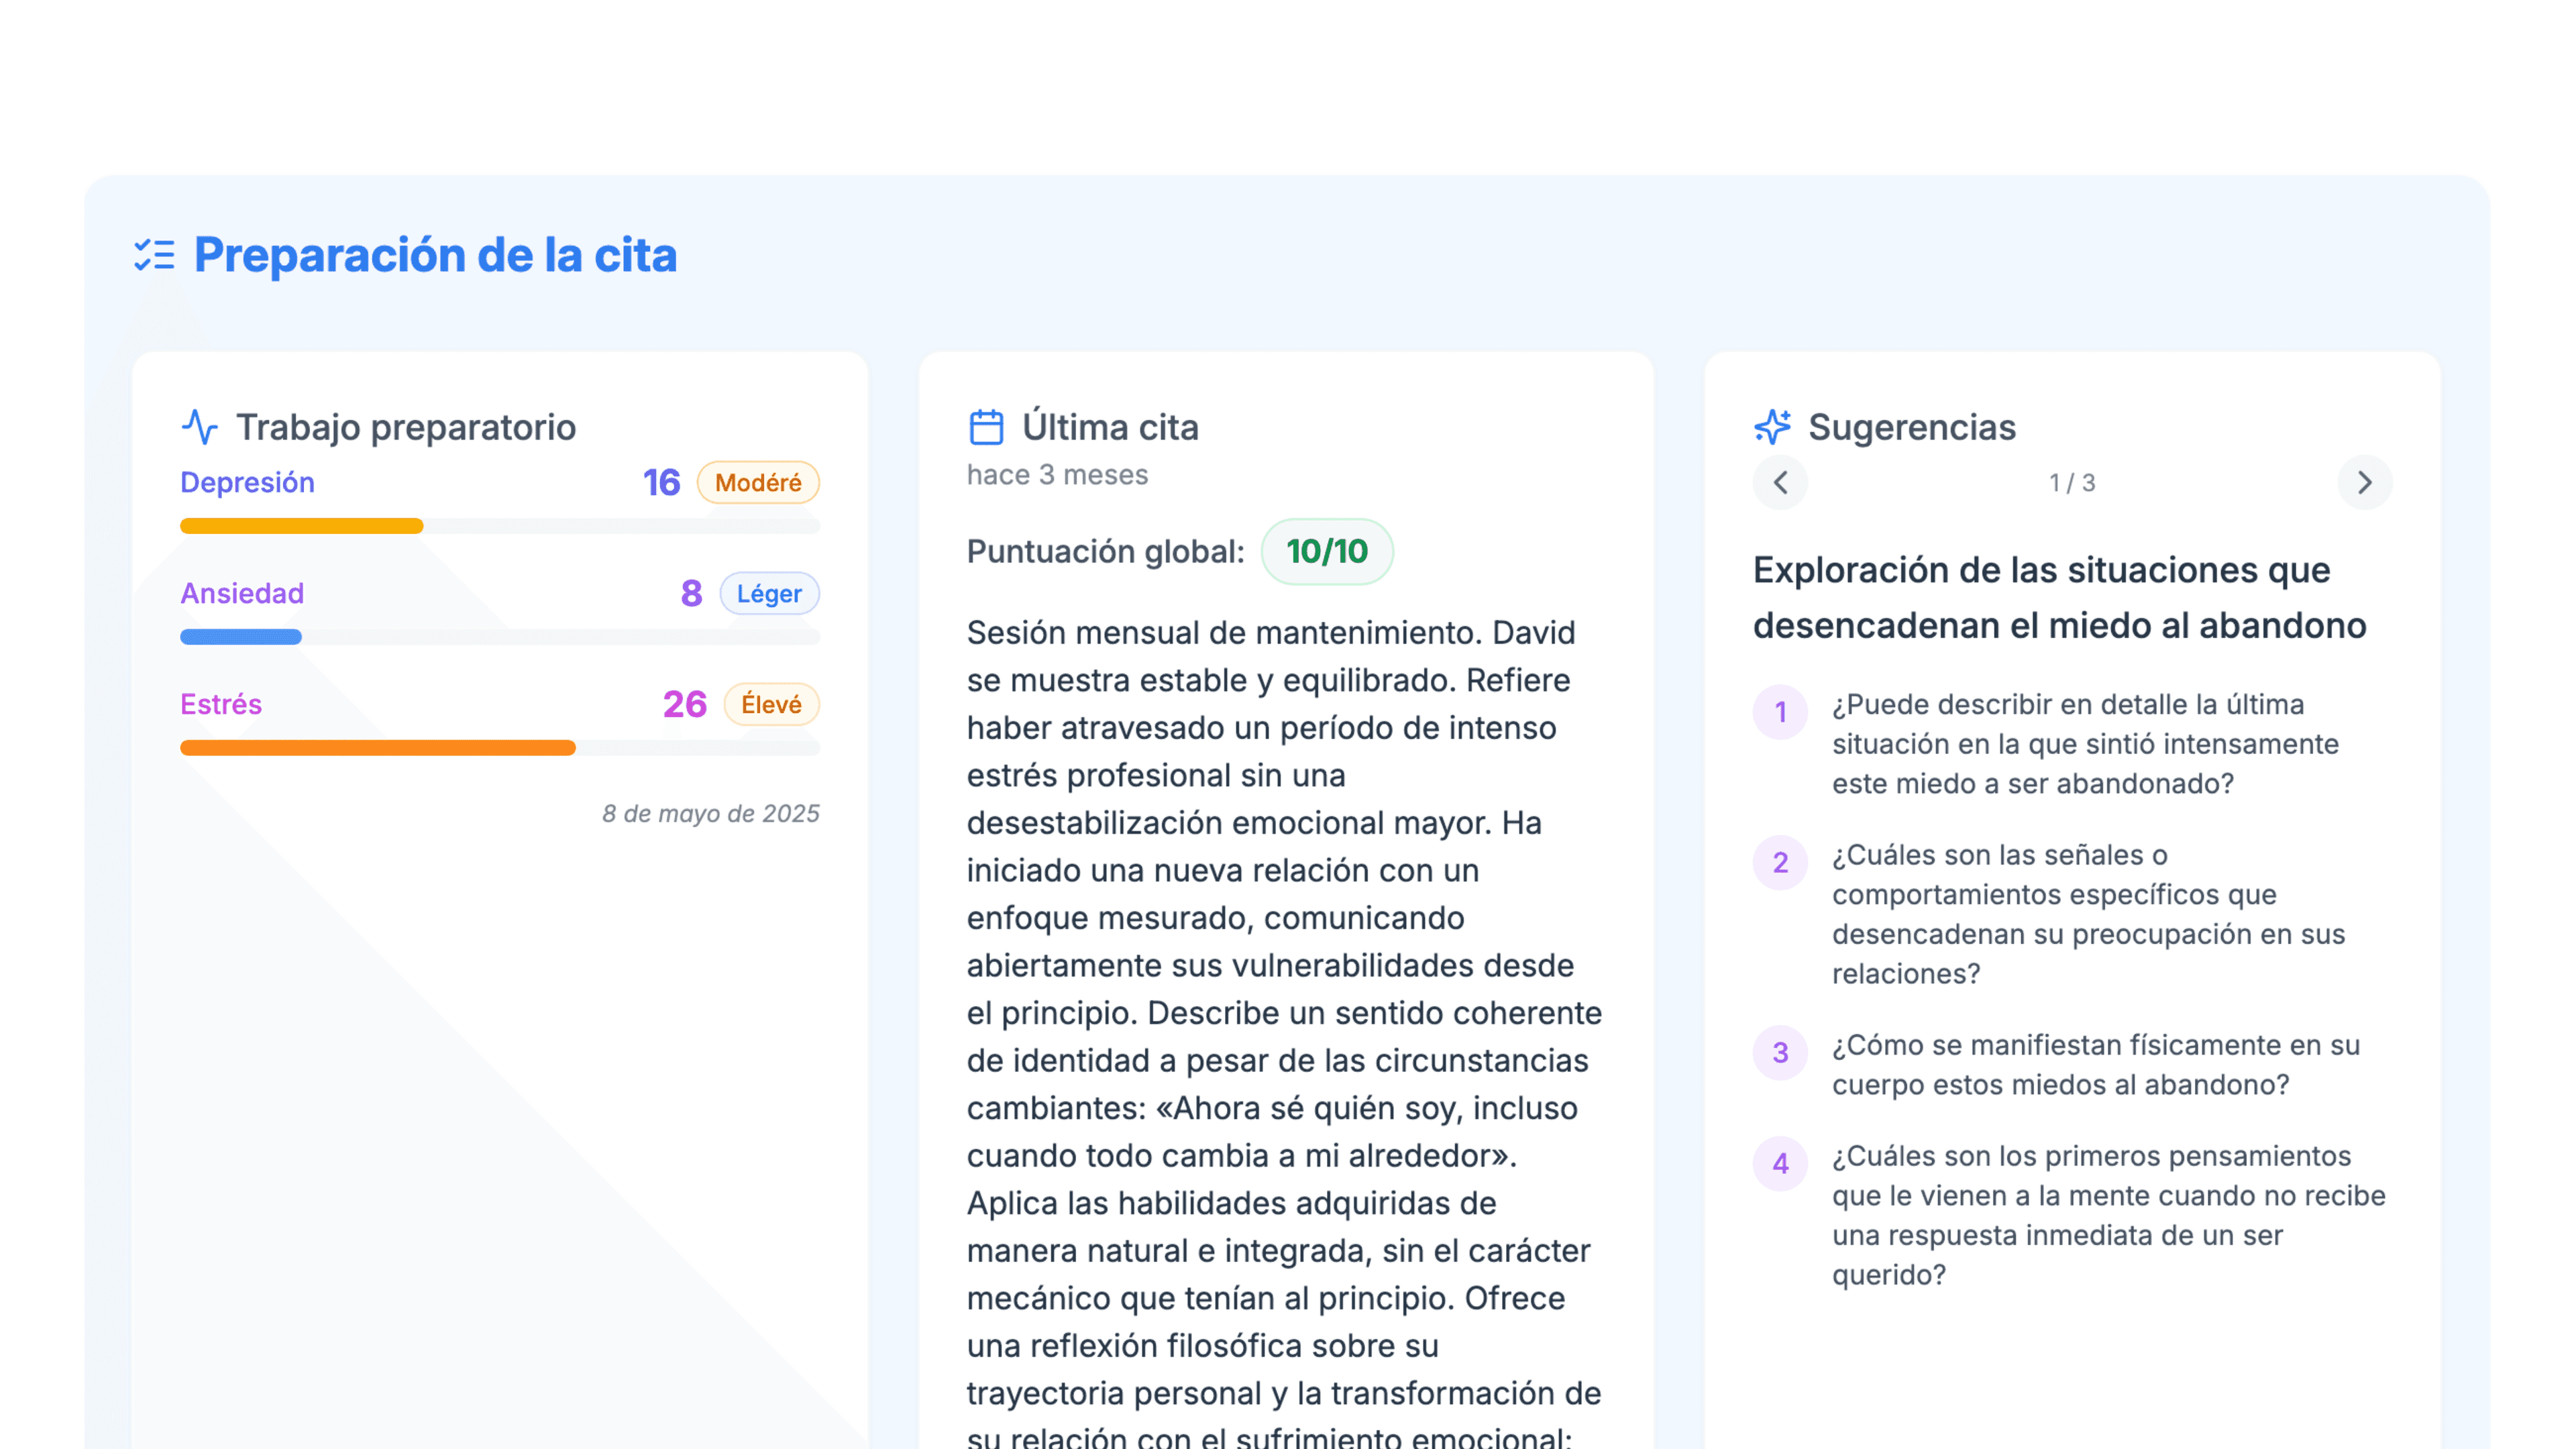Viewport: 2576px width, 1449px height.
Task: Click the Ansiedad progress bar
Action: point(500,637)
